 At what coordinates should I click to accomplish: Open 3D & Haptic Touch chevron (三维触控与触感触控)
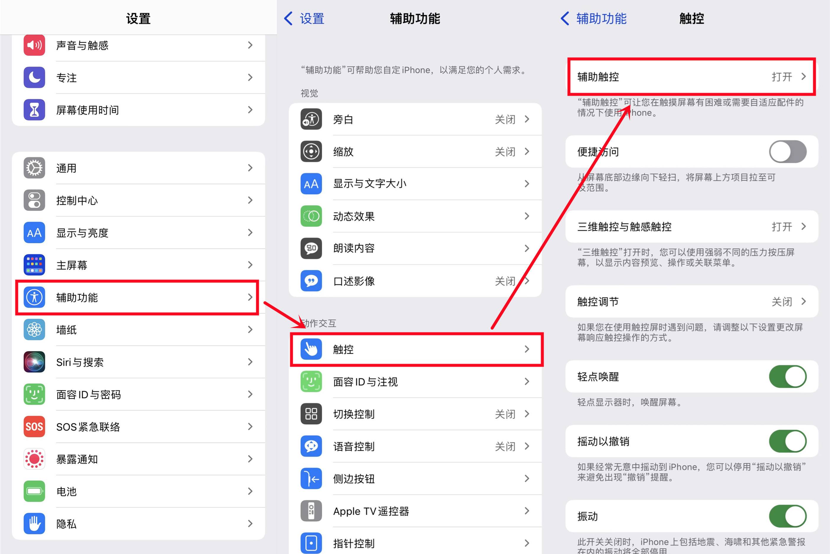point(803,227)
